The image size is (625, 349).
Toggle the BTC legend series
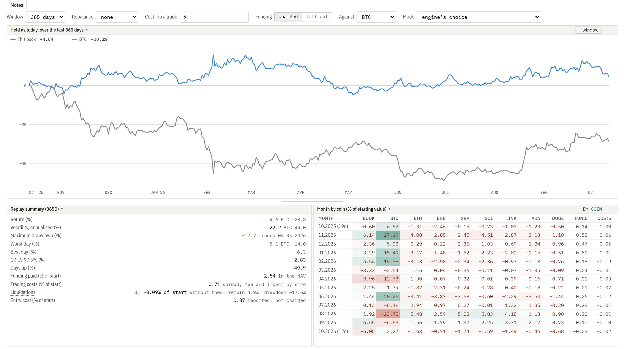[x=90, y=39]
